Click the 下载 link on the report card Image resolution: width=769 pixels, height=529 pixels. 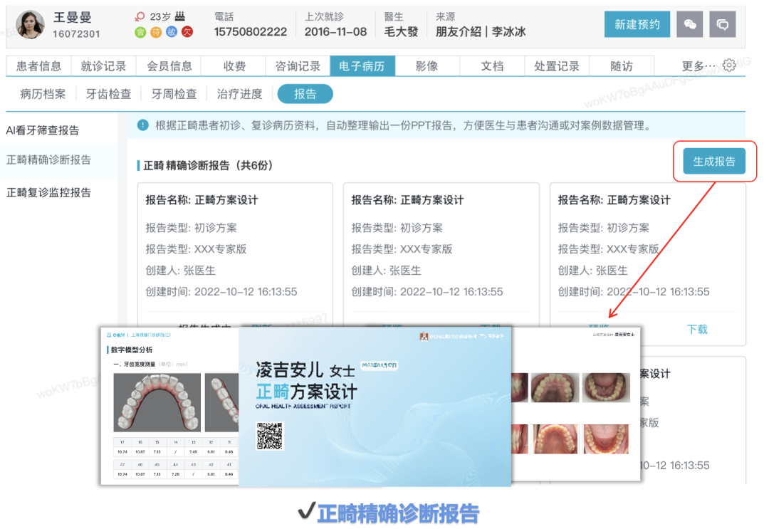(697, 329)
